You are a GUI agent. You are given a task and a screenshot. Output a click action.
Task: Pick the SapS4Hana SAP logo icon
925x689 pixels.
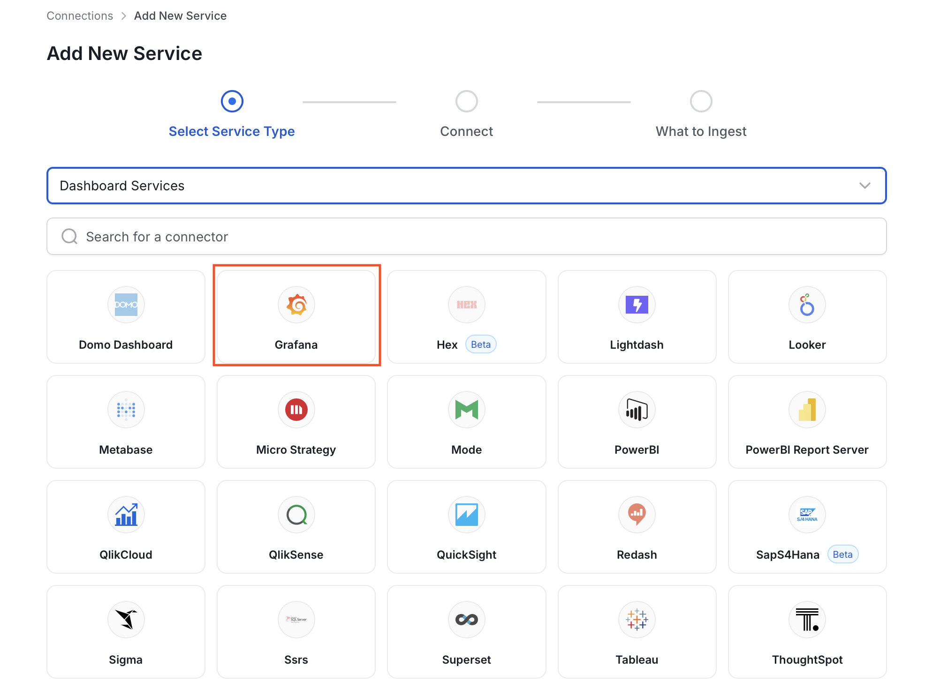tap(807, 515)
